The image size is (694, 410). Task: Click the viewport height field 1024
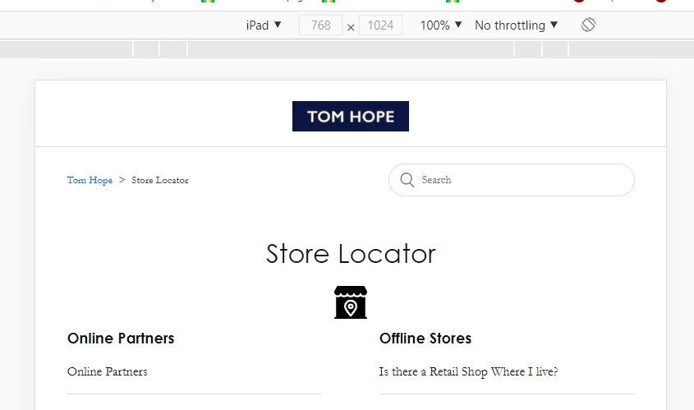pos(380,25)
